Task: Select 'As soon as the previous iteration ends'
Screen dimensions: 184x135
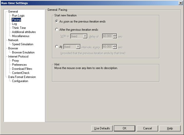Action: click(57, 21)
